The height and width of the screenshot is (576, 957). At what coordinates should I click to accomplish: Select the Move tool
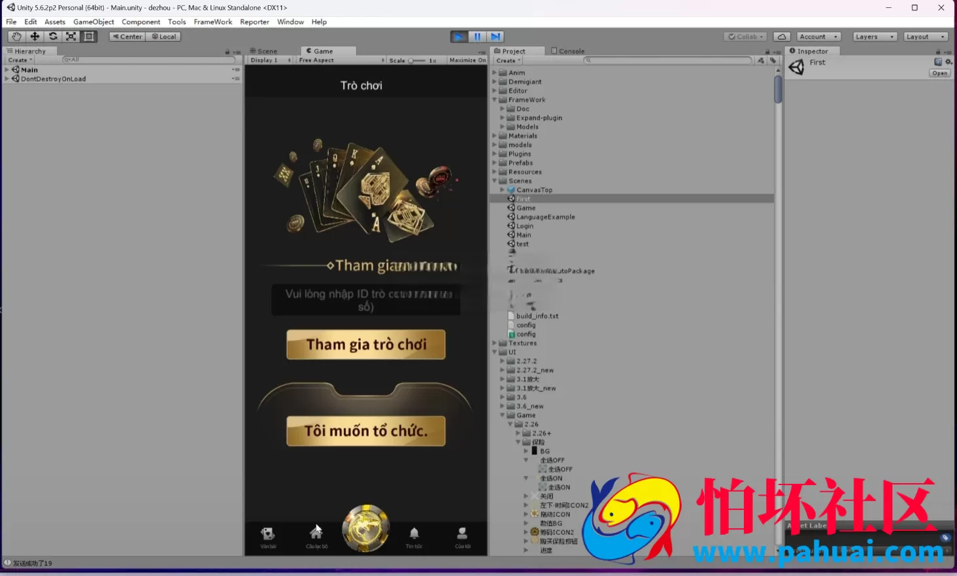35,37
